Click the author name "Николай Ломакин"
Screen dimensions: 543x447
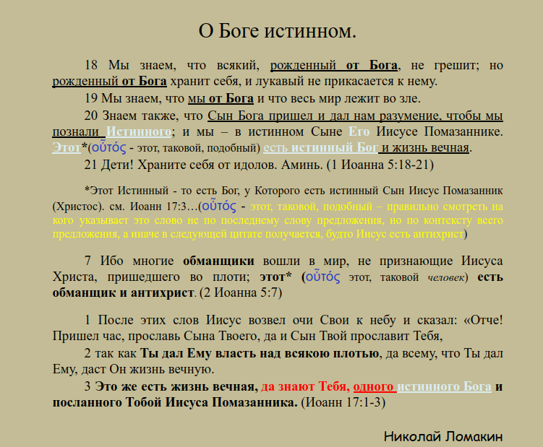(x=442, y=435)
